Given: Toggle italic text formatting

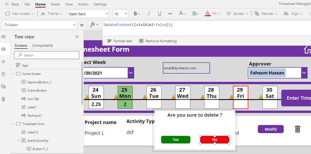Looking at the screenshot, I should pyautogui.click(x=149, y=14).
